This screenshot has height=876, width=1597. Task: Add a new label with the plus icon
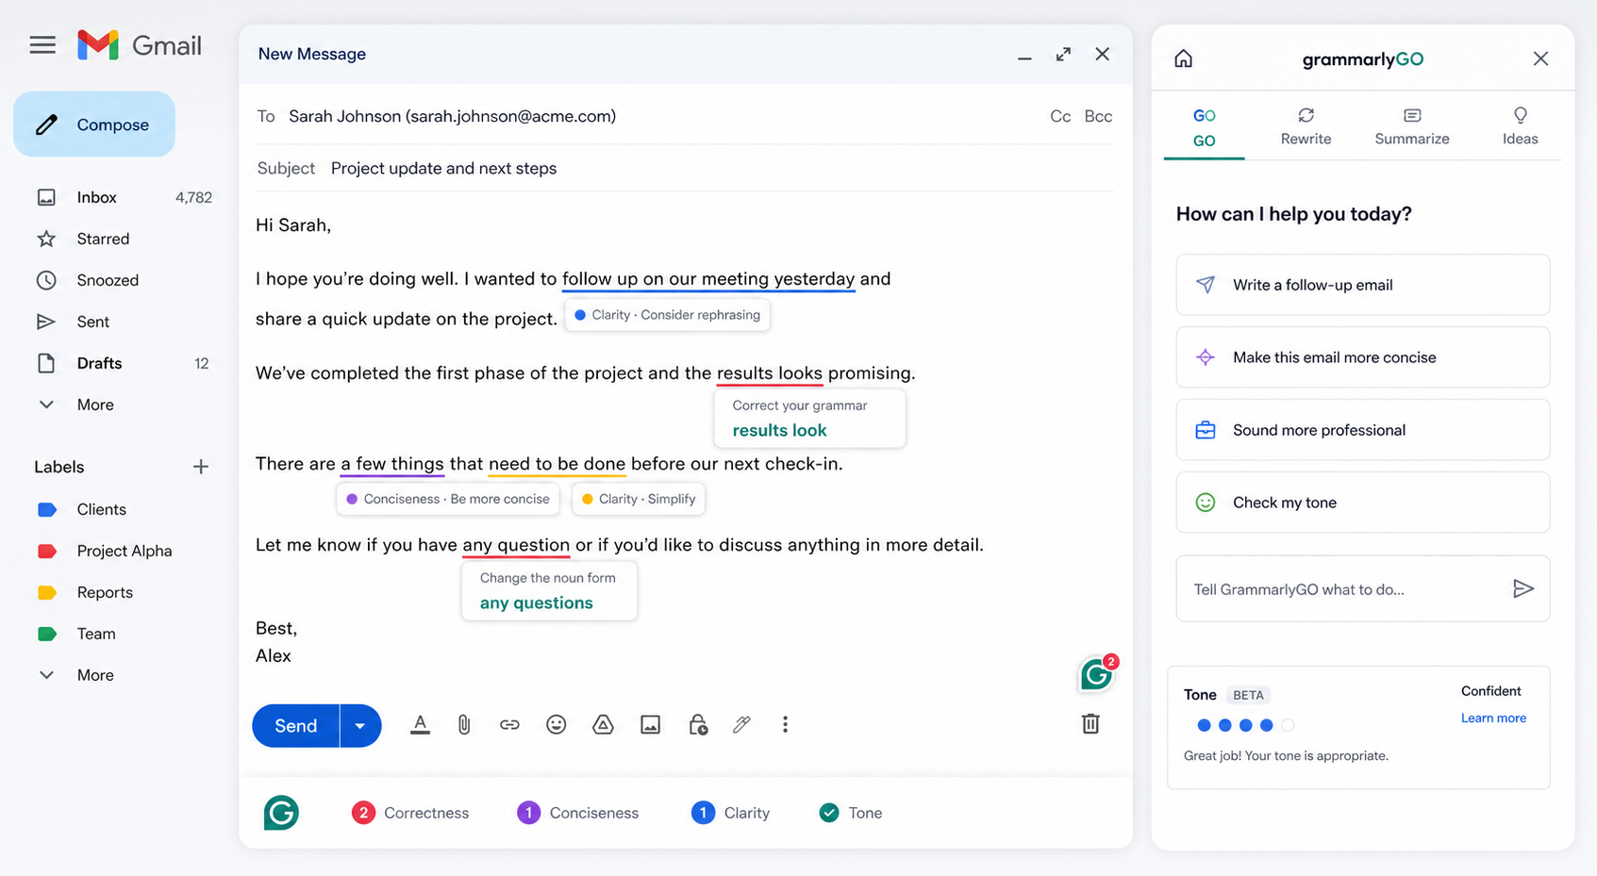[201, 467]
